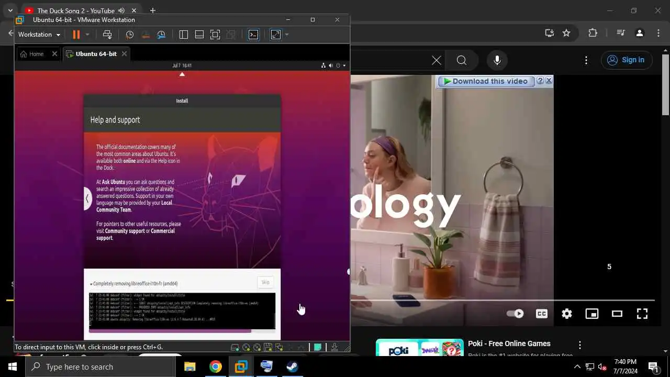Image resolution: width=670 pixels, height=377 pixels.
Task: Click the YouTube Sign in button
Action: (627, 60)
